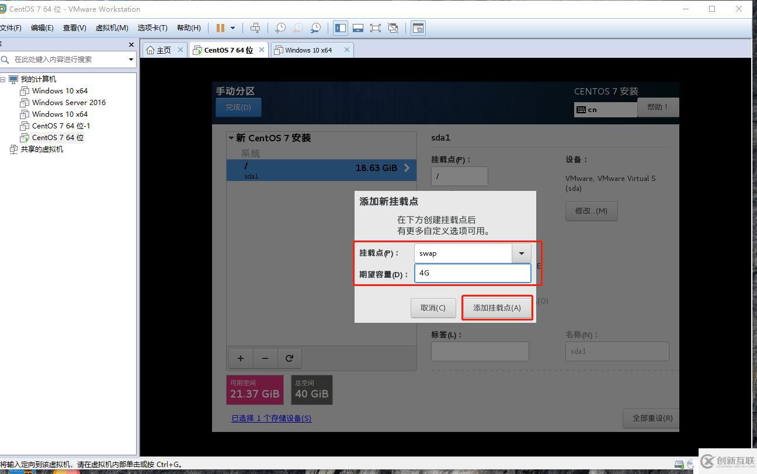Viewport: 757px width, 474px height.
Task: Select the first Windows 10 x64 VM in library
Action: [x=60, y=91]
